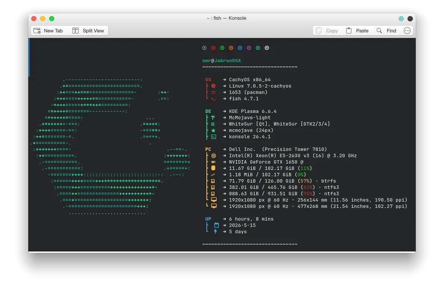The image size is (444, 285).
Task: Click the blue UP section label
Action: [x=208, y=219]
